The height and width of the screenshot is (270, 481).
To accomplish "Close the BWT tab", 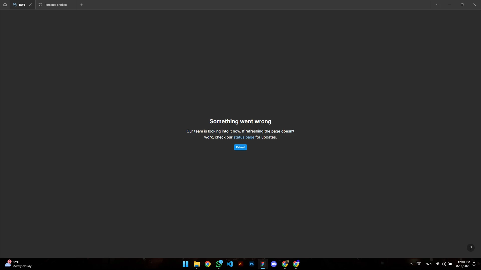I will click(x=30, y=5).
